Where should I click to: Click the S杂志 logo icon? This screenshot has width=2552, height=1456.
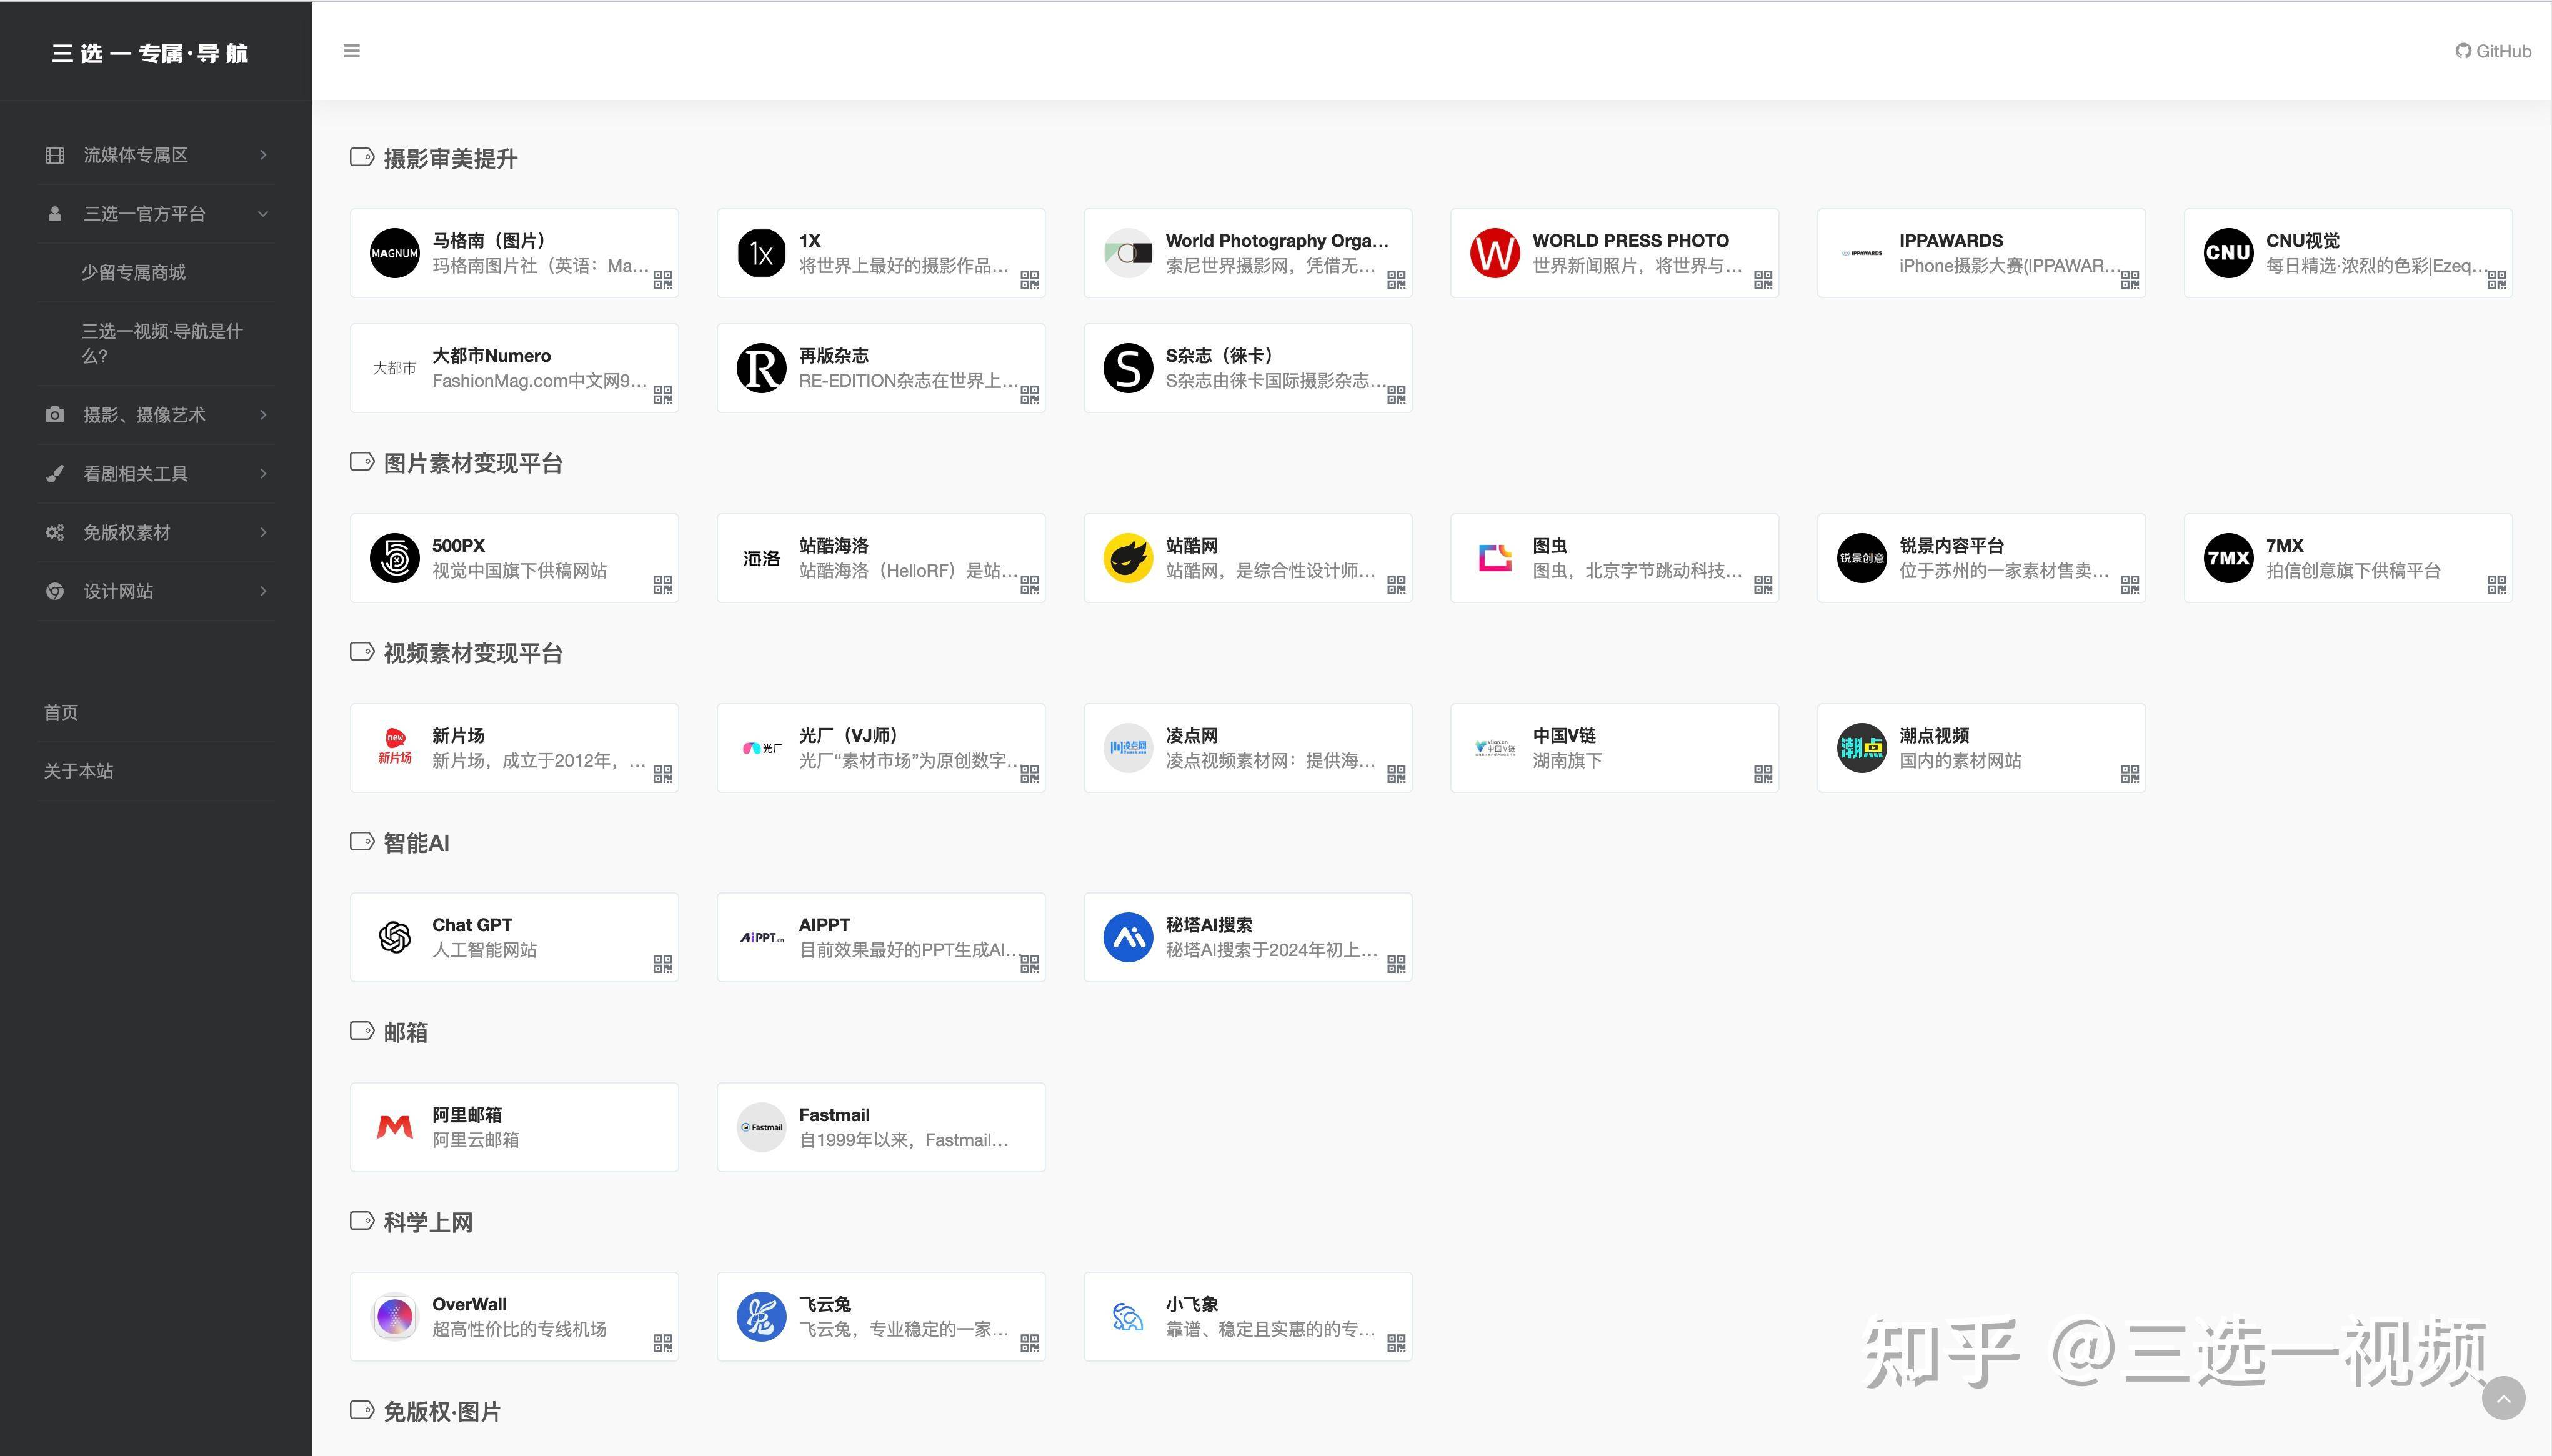point(1128,368)
